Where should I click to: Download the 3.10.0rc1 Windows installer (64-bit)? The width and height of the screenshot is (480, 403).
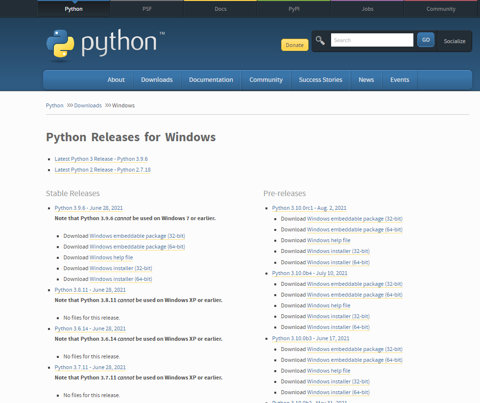tap(338, 262)
